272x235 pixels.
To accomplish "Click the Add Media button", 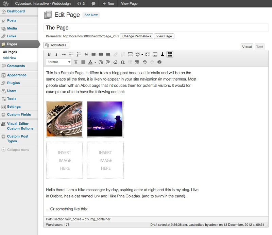I will coord(56,45).
